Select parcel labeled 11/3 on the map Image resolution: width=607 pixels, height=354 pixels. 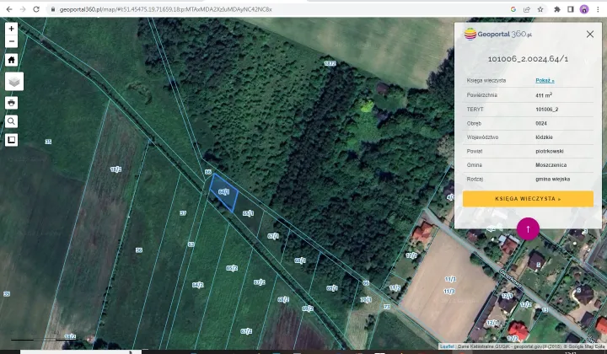pos(449,292)
